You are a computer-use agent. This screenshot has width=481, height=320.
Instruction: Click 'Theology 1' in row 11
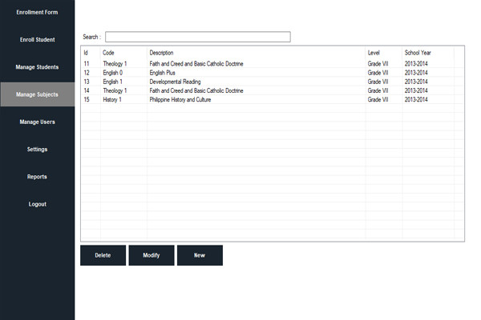click(115, 64)
